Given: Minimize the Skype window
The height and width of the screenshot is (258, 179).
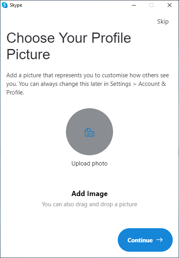Looking at the screenshot, I should pyautogui.click(x=134, y=5).
